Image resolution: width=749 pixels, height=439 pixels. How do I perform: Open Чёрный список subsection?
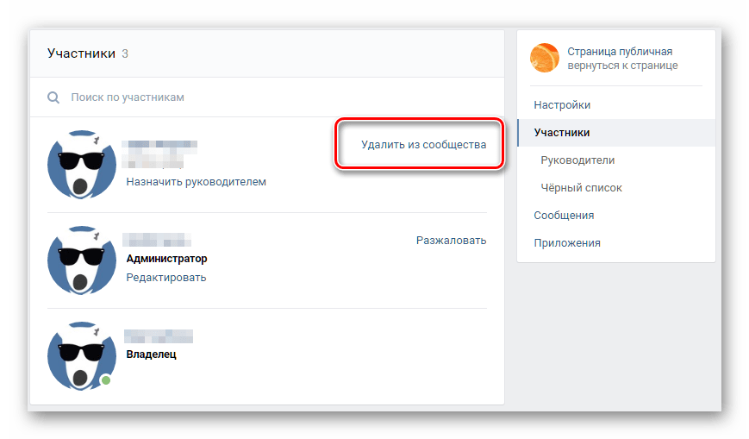pos(581,188)
